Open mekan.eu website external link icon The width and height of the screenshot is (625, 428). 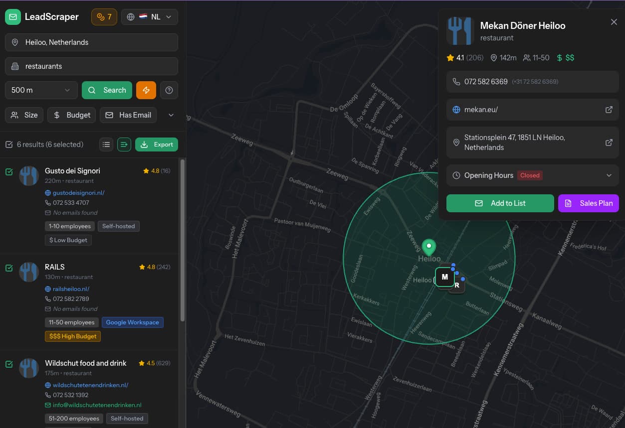pos(609,110)
